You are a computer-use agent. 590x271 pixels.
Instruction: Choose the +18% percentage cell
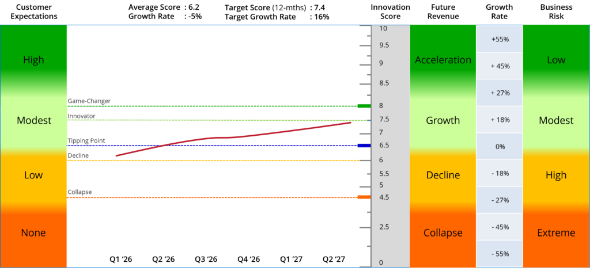(x=500, y=120)
